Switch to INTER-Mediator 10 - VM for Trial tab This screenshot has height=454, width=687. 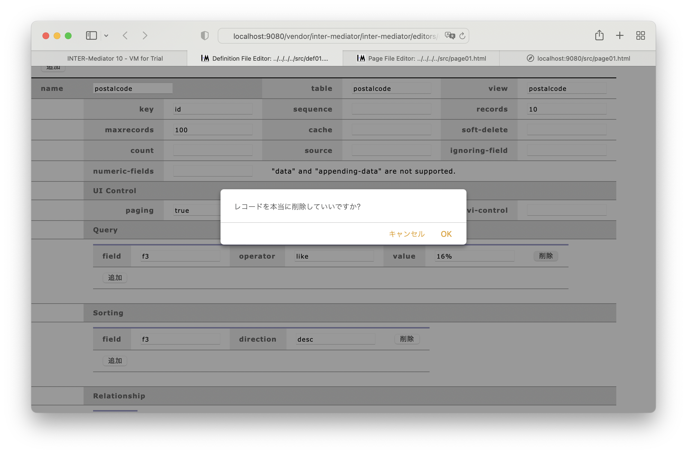(109, 58)
